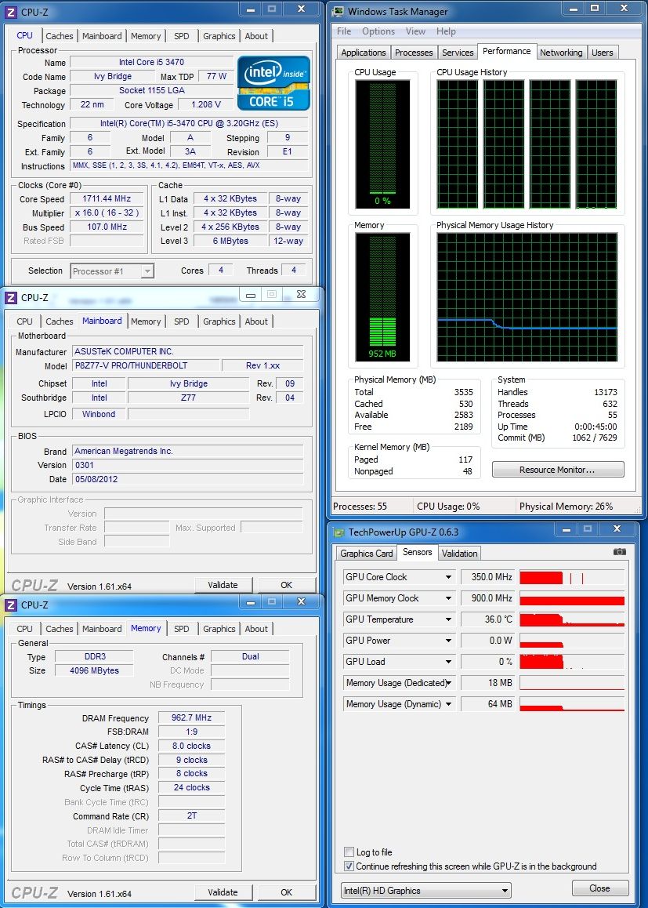Open the Intel(R) HD Graphics dropdown
The width and height of the screenshot is (648, 908).
tap(425, 891)
